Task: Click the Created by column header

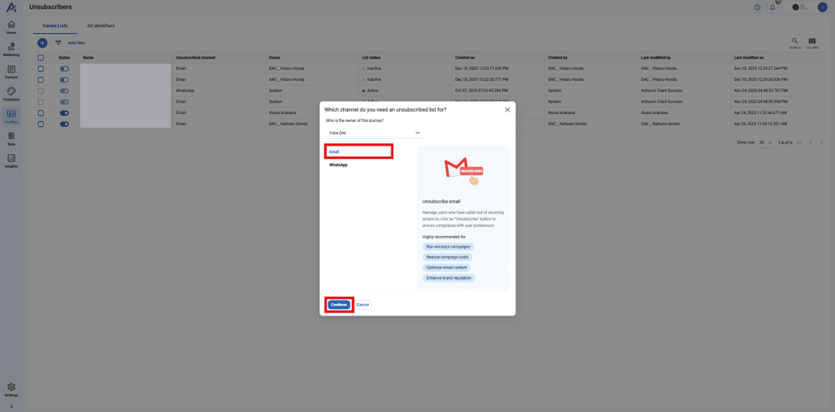Action: pyautogui.click(x=557, y=57)
